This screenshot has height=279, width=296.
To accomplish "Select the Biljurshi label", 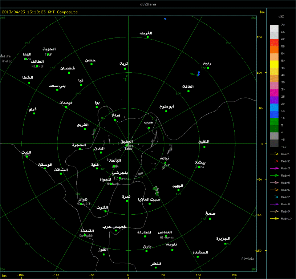I will point(121,179).
